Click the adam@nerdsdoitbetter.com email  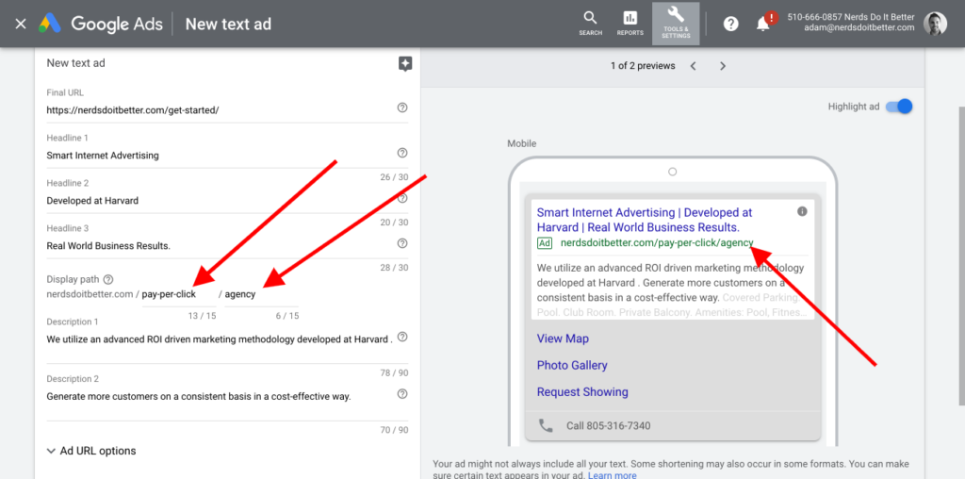point(859,28)
